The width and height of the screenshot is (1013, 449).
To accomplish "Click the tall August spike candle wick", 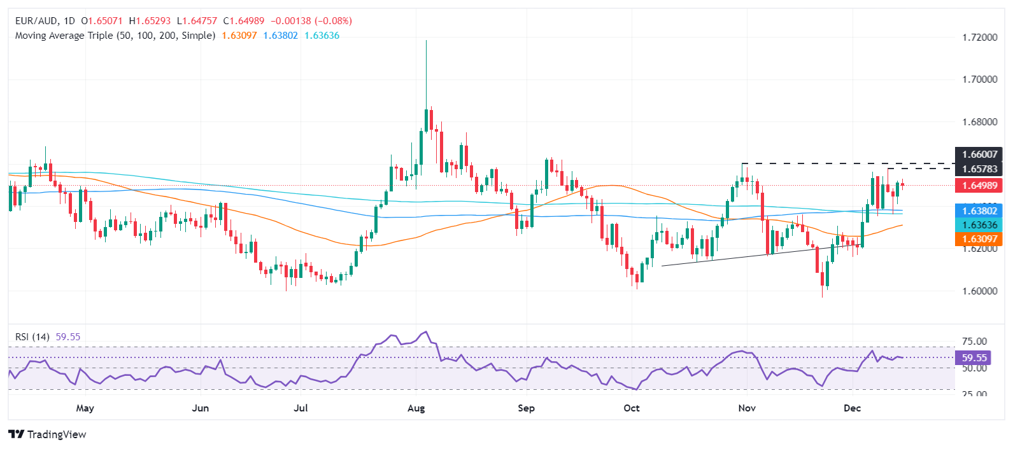I will 426,70.
